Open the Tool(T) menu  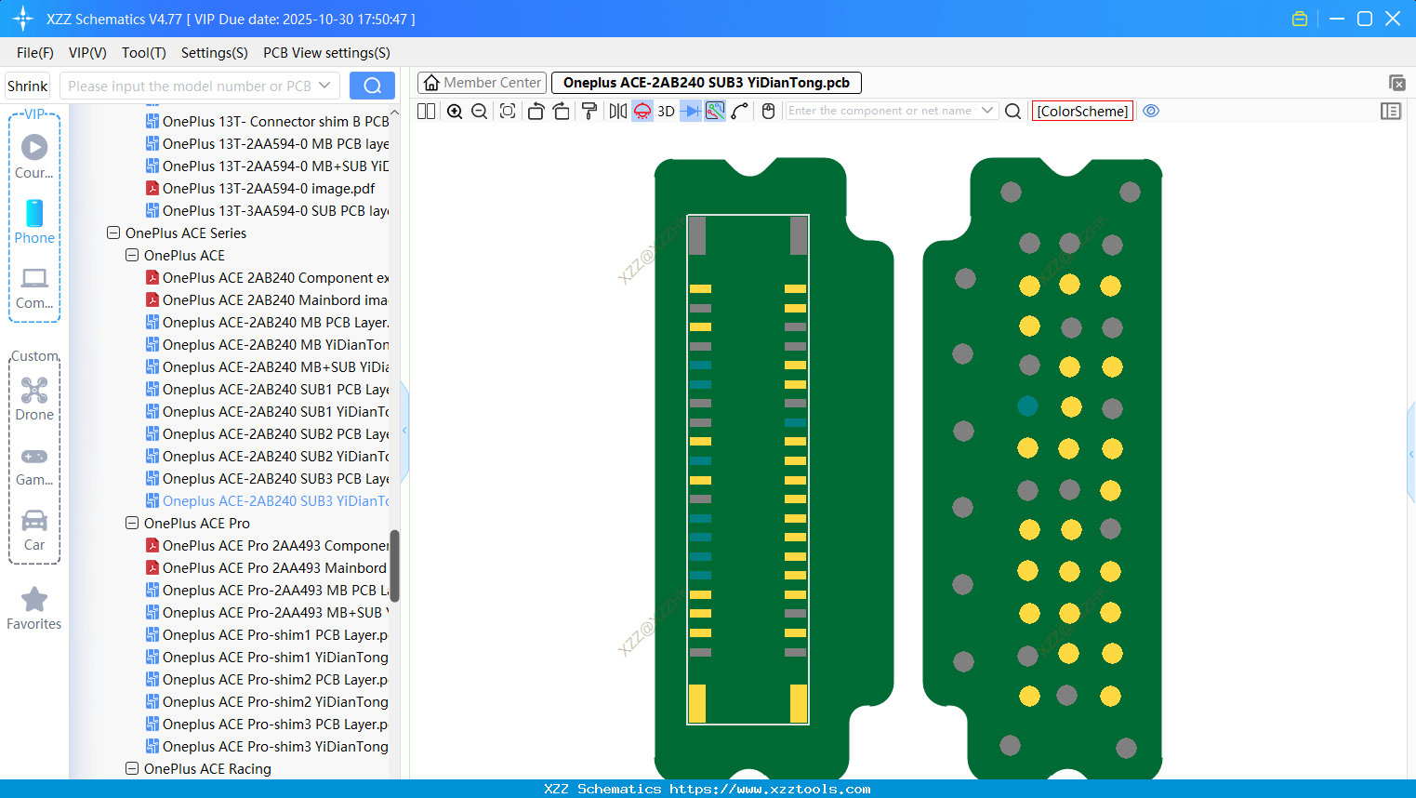click(x=143, y=53)
